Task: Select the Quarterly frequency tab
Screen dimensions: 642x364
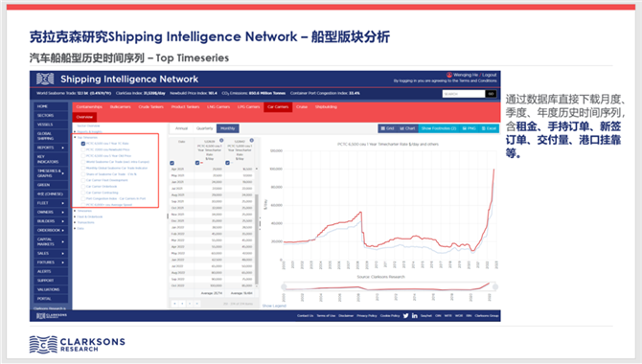Action: 205,128
